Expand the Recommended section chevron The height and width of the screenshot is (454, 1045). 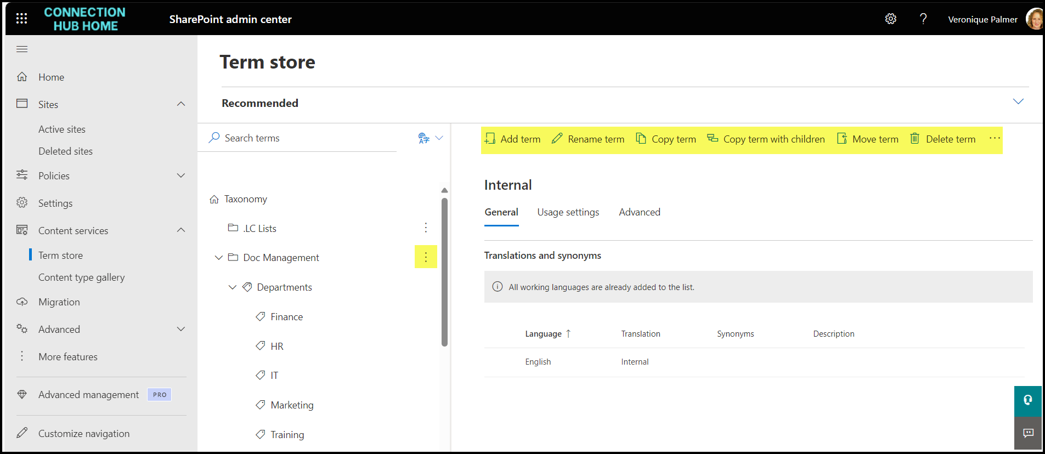click(1018, 102)
